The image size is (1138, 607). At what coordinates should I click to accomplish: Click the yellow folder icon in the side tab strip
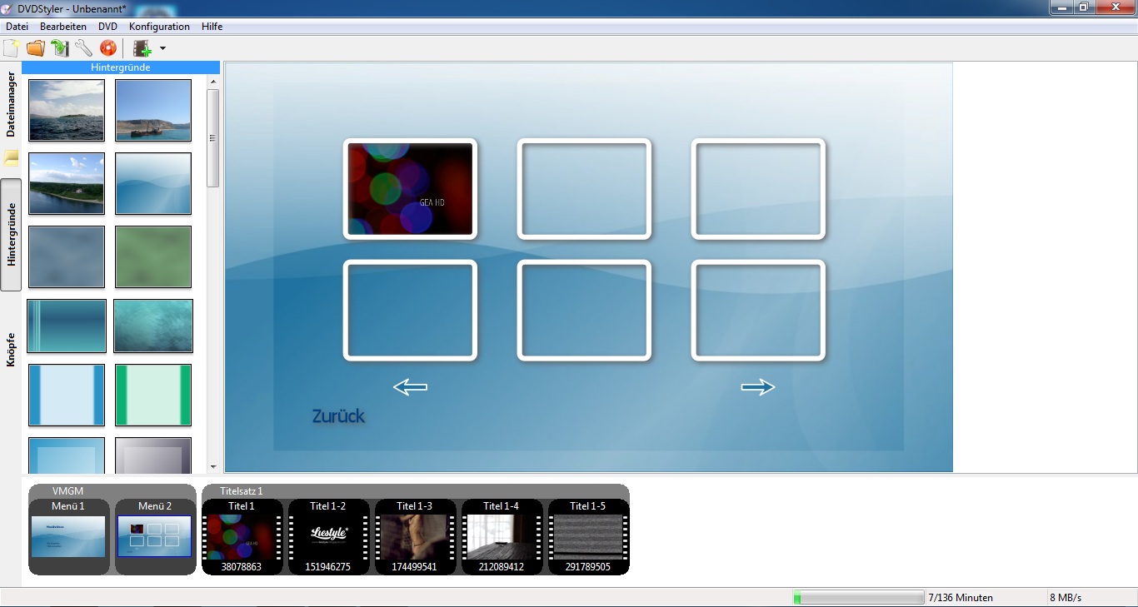click(x=11, y=157)
